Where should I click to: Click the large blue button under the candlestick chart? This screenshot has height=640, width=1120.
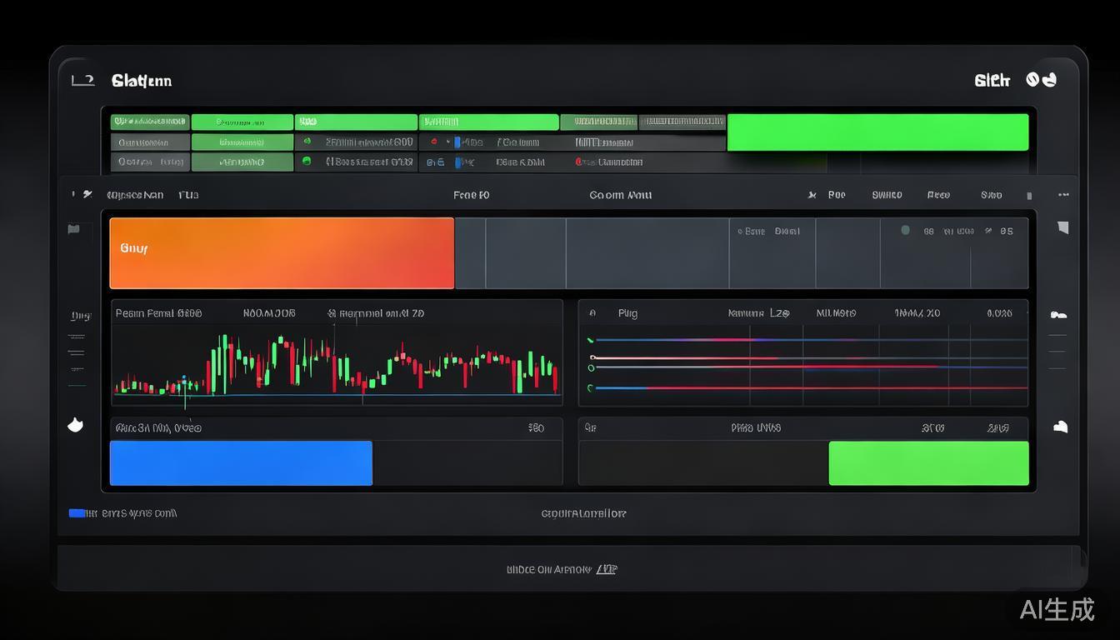(241, 463)
